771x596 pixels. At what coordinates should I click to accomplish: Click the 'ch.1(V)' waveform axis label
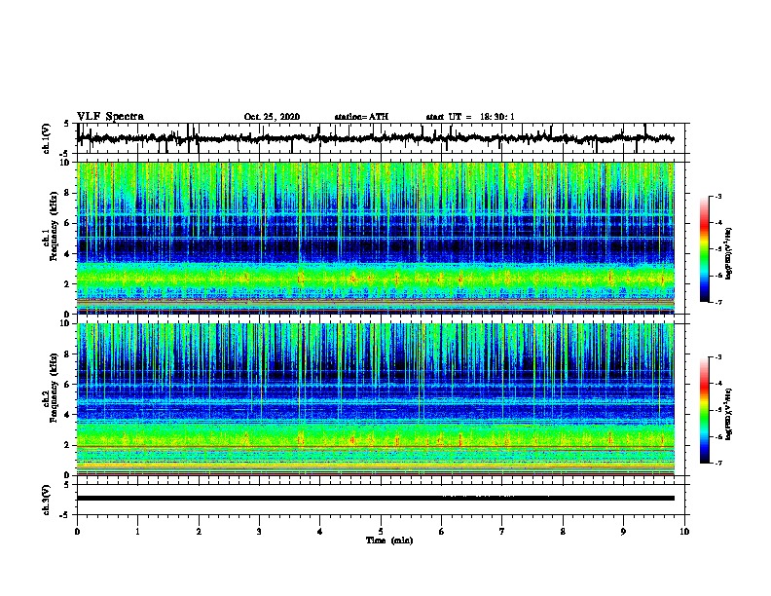pyautogui.click(x=47, y=138)
